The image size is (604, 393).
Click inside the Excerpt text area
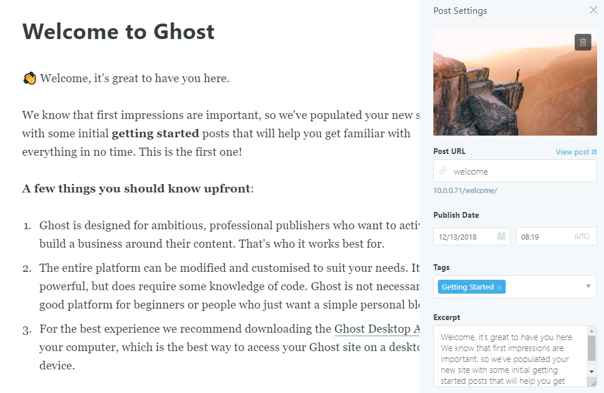509,356
